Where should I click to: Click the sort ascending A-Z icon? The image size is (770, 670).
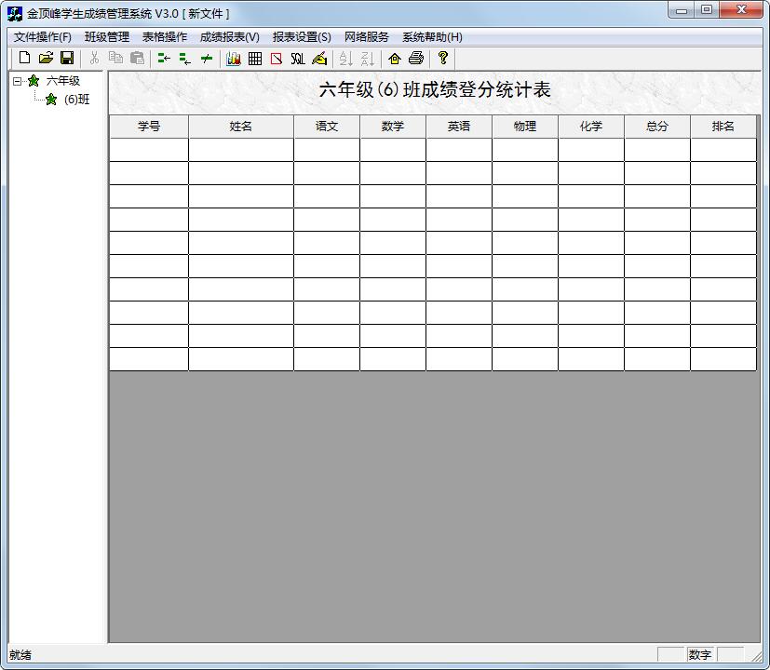(345, 59)
